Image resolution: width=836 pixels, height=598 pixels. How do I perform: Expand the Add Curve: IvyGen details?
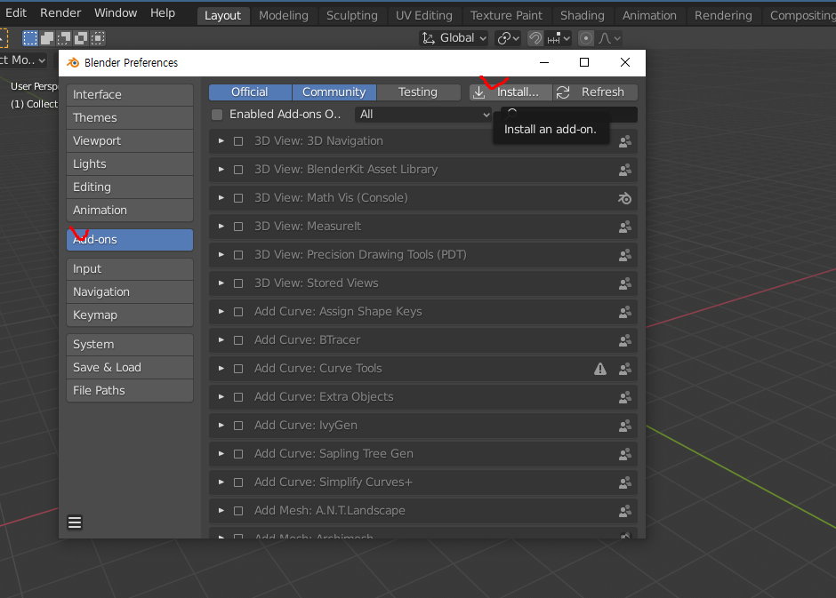tap(221, 425)
